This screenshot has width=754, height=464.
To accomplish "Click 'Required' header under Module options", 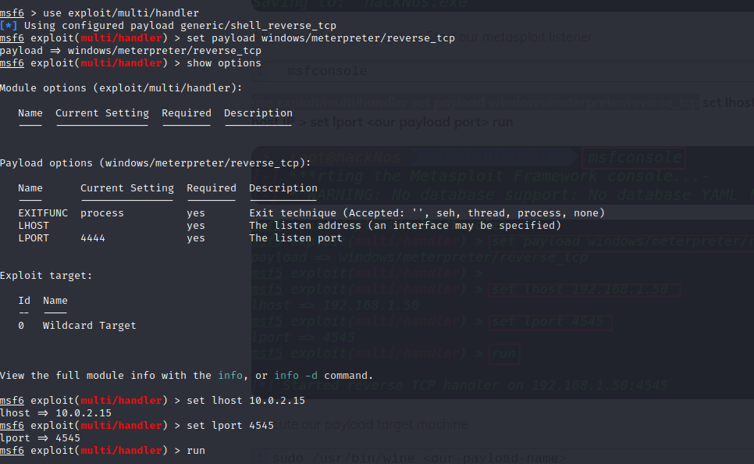I will tap(187, 113).
